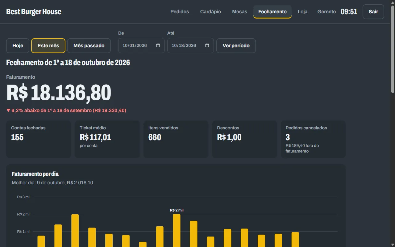
Task: Click the revenue total R$ 18.136,80
Action: point(59,93)
